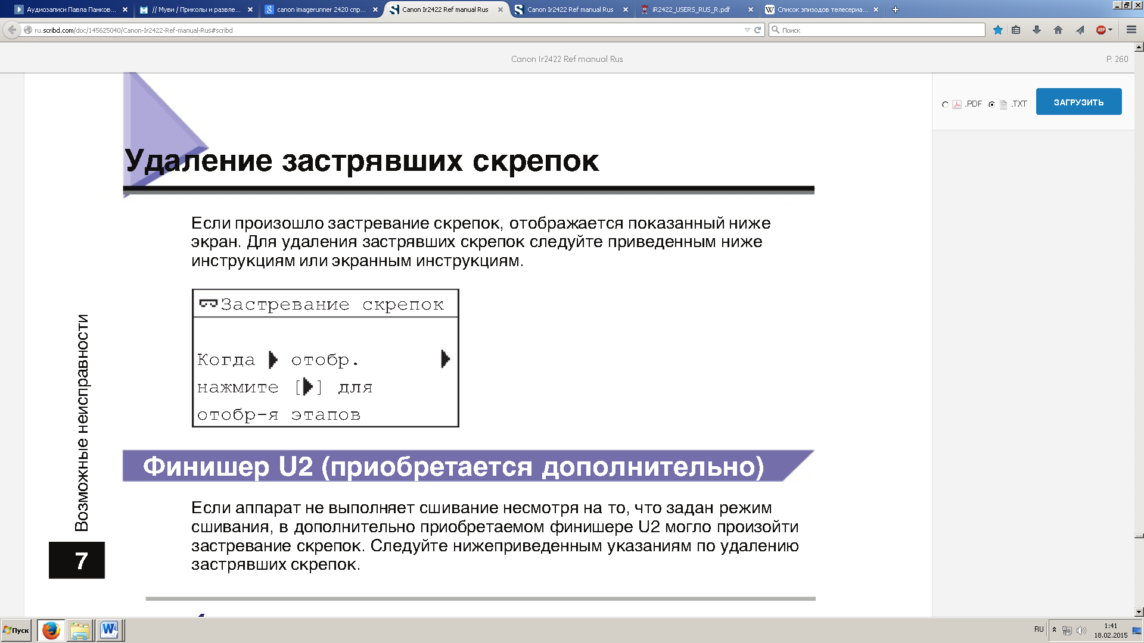Reload the page with refresh icon
This screenshot has height=643, width=1144.
[758, 30]
